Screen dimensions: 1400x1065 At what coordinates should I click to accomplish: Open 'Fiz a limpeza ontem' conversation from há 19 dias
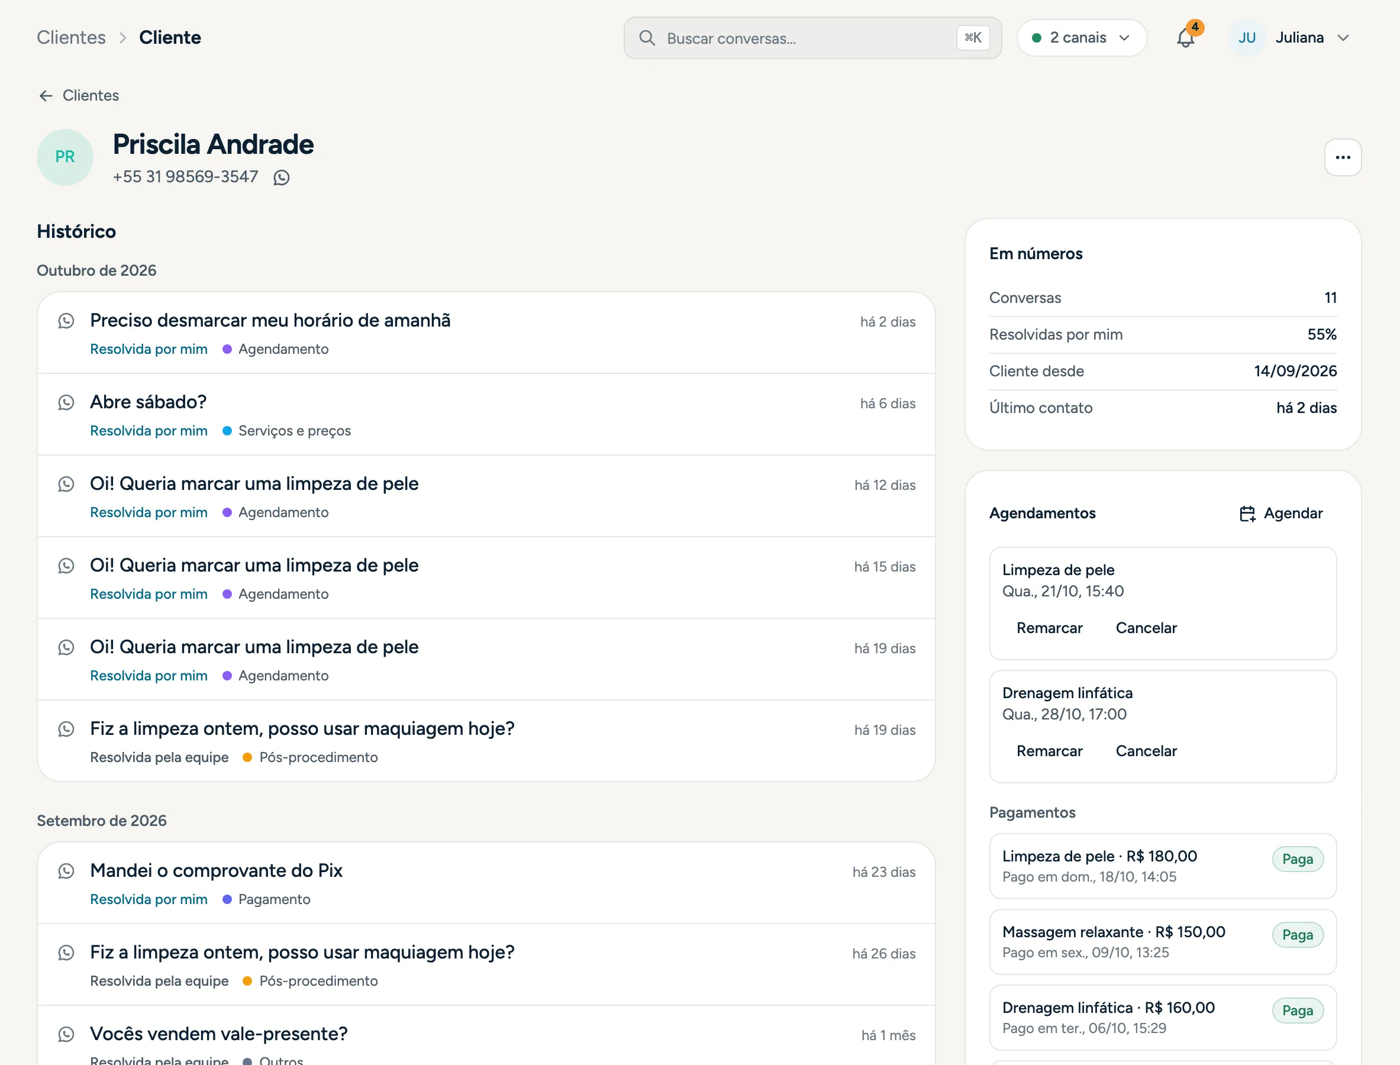point(486,741)
